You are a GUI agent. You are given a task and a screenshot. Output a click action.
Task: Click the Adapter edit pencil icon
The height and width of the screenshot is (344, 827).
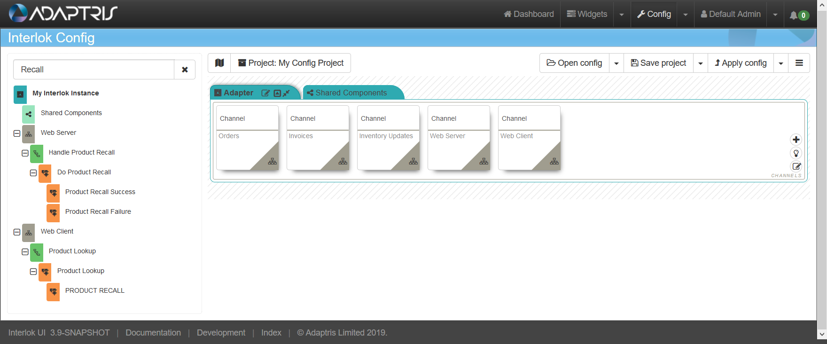[x=265, y=93]
